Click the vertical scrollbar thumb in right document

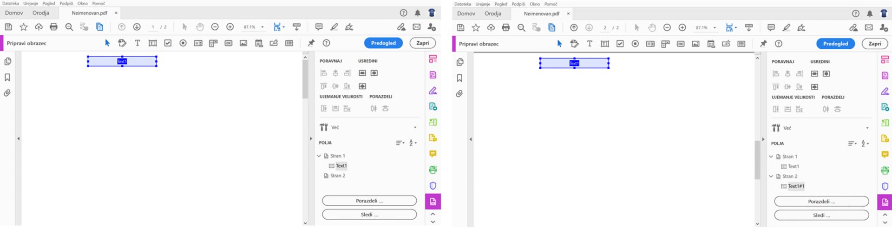tap(757, 159)
